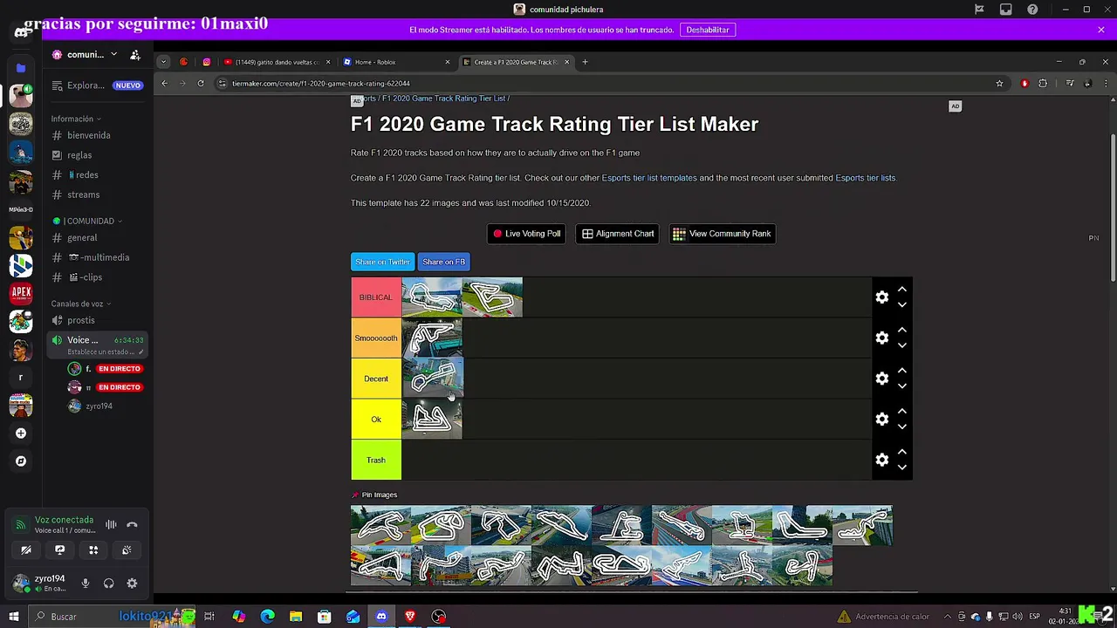The height and width of the screenshot is (628, 1117).
Task: View Community Rank
Action: point(722,234)
